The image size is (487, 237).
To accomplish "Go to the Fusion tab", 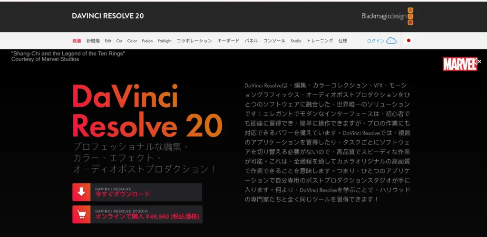I will point(147,41).
